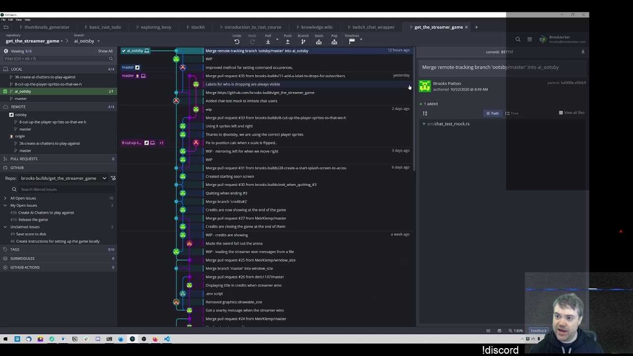The width and height of the screenshot is (633, 356).
Task: Open Notion from the taskbar
Action: [75, 339]
